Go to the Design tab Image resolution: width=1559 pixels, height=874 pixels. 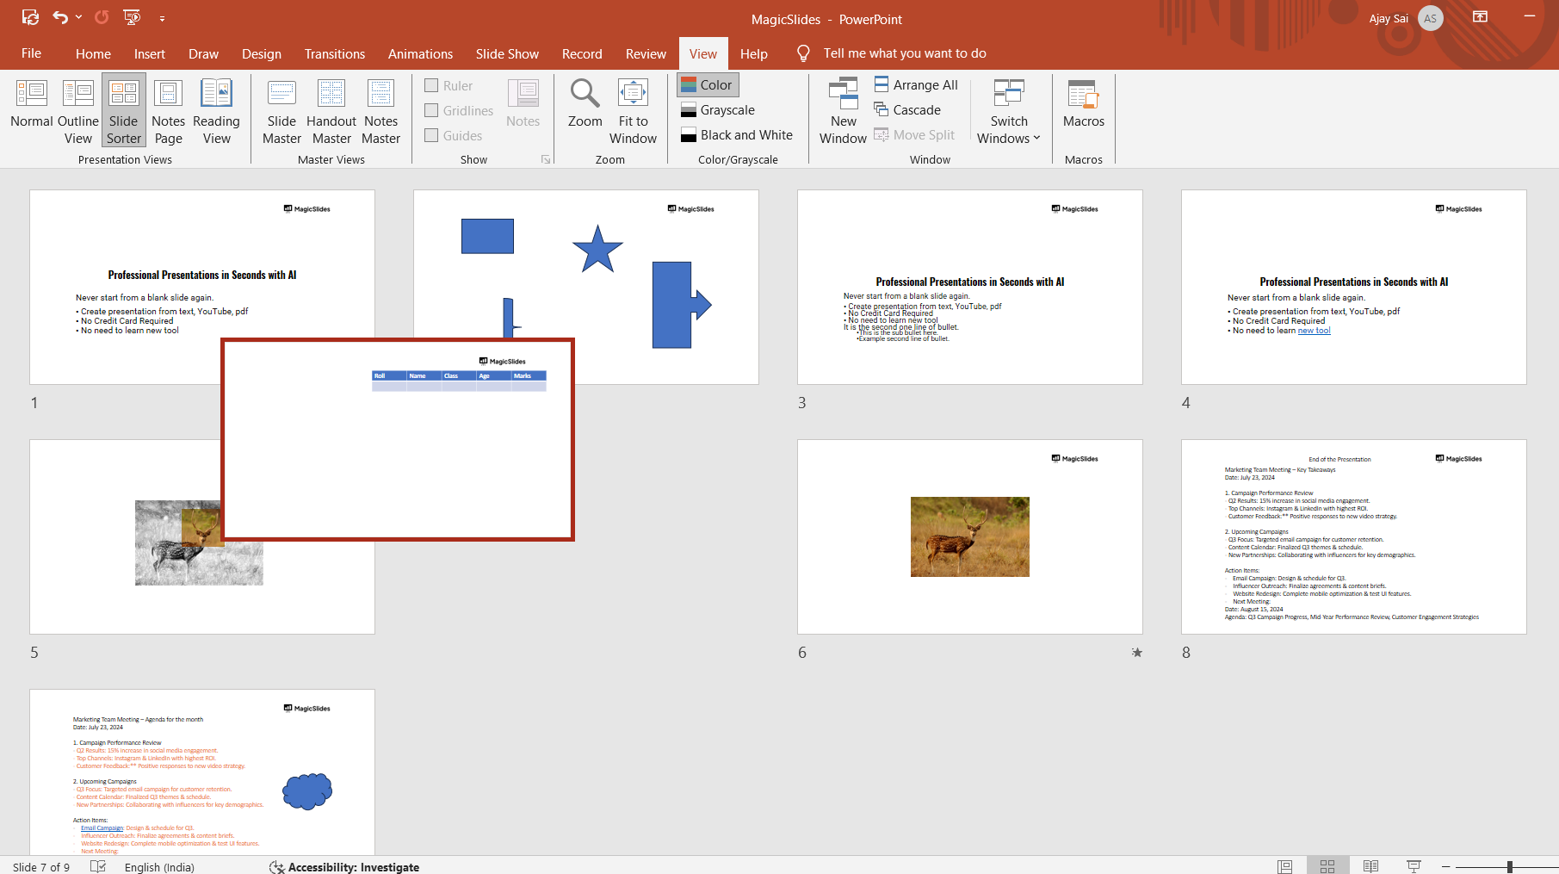click(261, 53)
